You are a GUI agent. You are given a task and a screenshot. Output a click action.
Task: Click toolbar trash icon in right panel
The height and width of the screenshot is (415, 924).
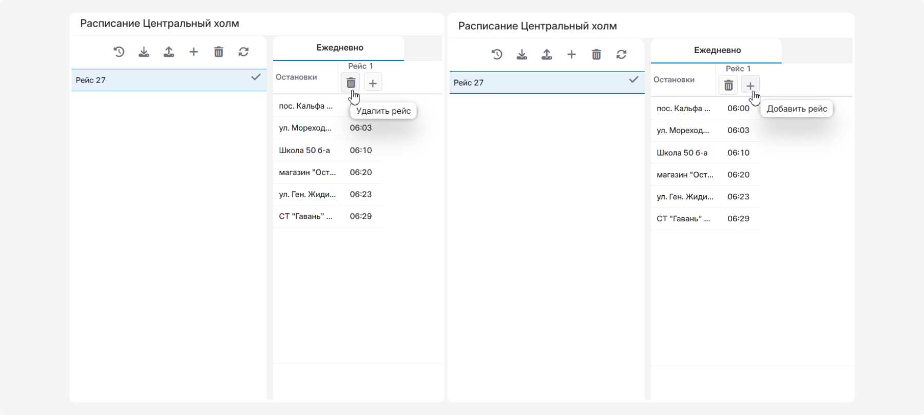pyautogui.click(x=596, y=54)
